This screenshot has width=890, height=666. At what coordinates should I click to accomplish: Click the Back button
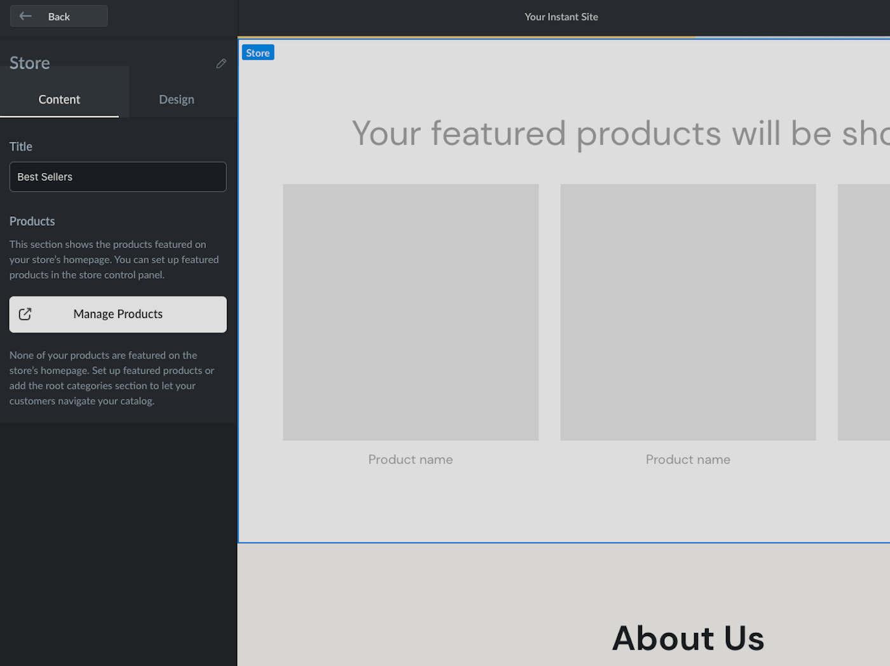pos(58,17)
